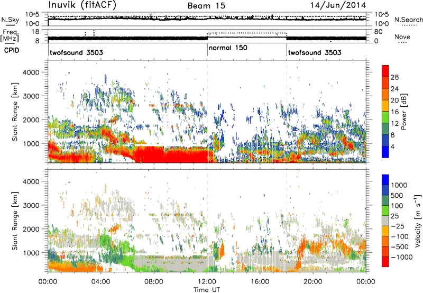Click the "20:00" time axis label
The height and width of the screenshot is (293, 423).
(x=312, y=282)
